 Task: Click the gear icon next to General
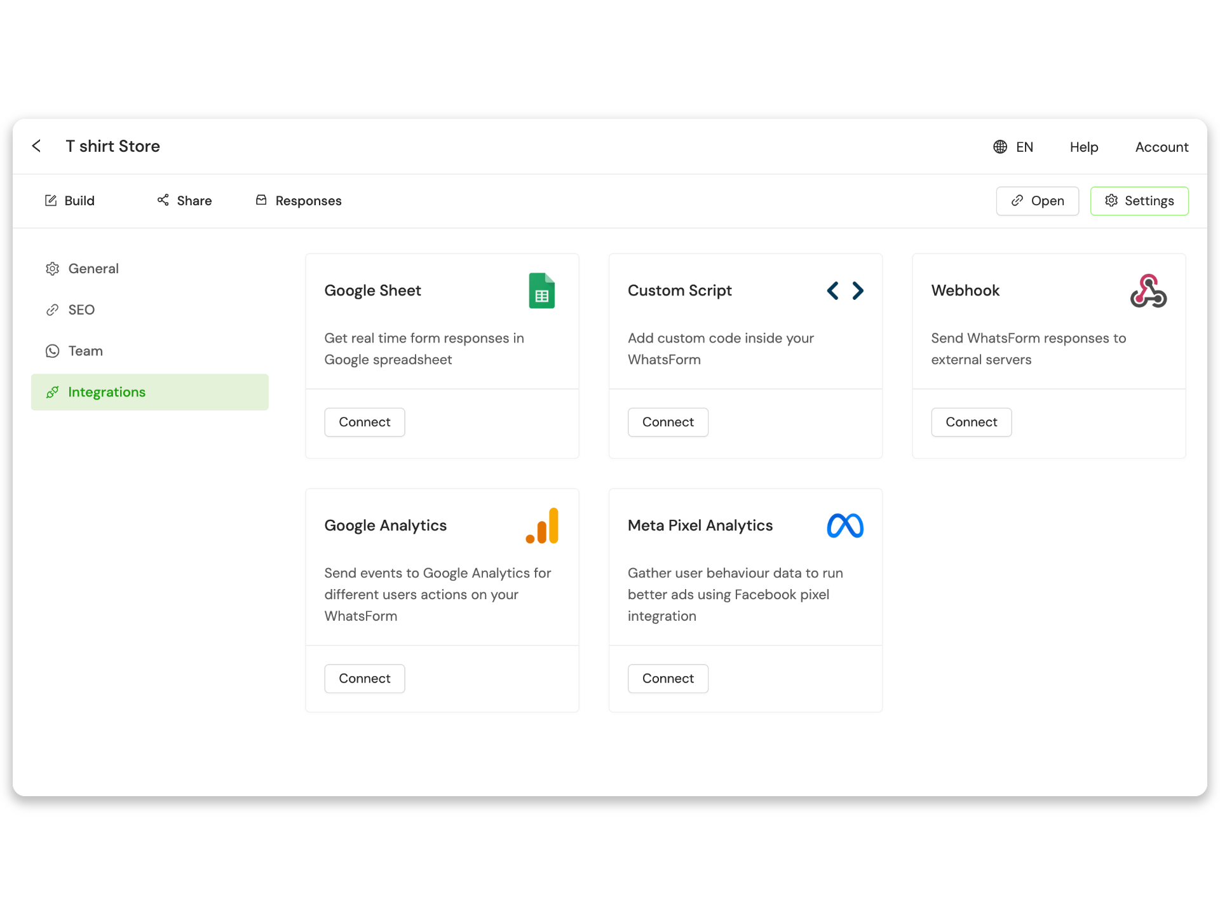pos(53,269)
